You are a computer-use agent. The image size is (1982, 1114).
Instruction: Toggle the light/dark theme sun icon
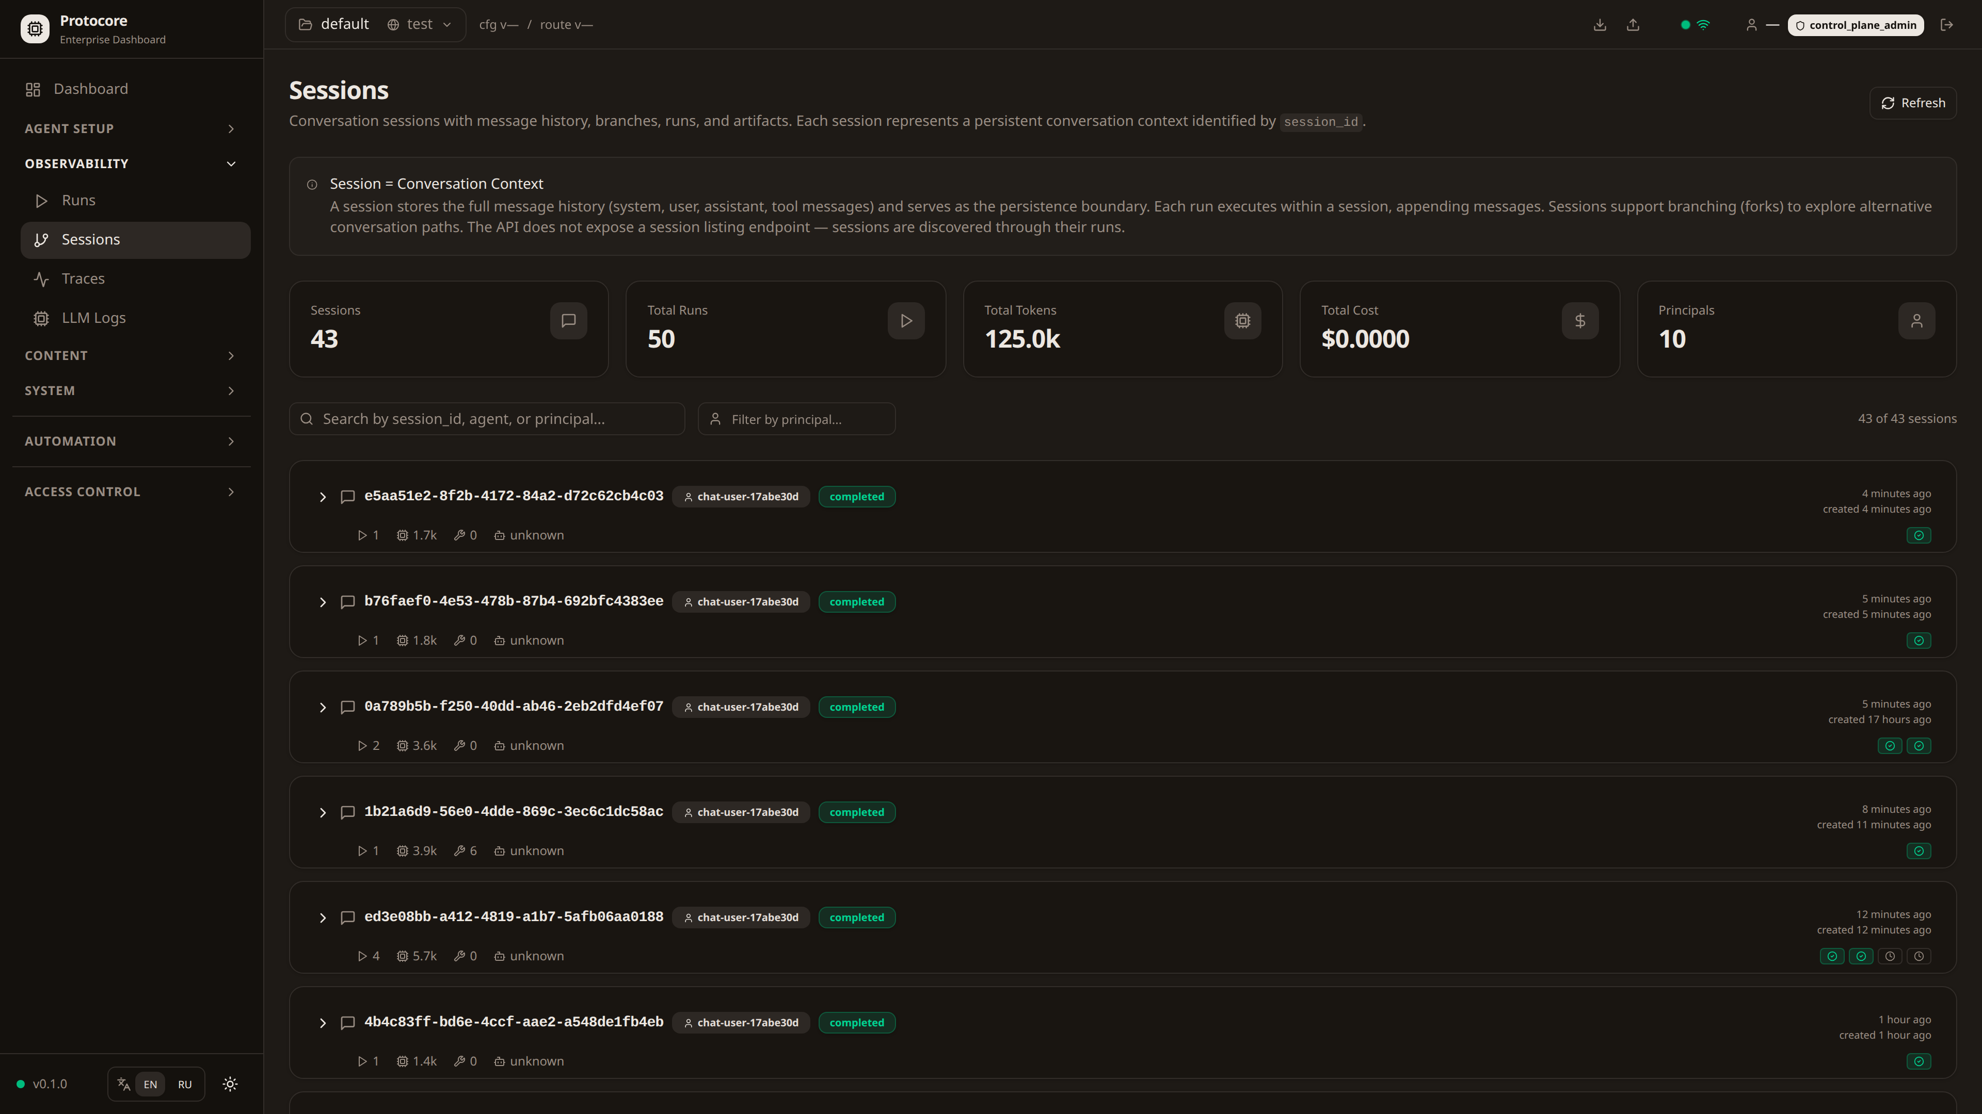click(x=230, y=1084)
